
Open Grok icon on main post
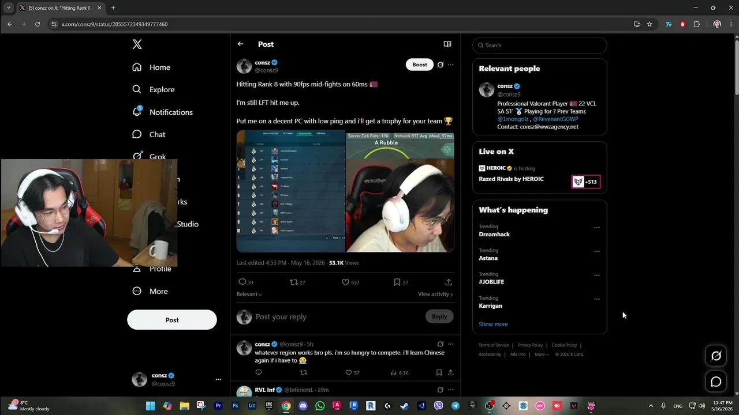point(441,65)
